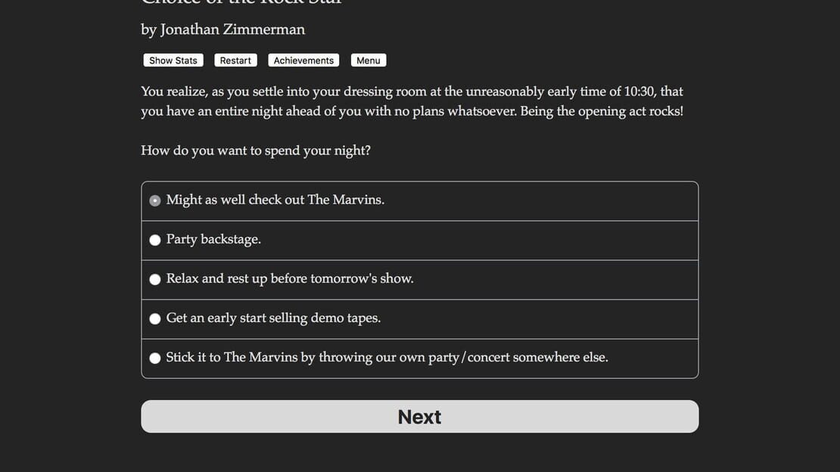The height and width of the screenshot is (472, 840).
Task: Click the "Get an early start selling demo tapes." label
Action: (273, 318)
